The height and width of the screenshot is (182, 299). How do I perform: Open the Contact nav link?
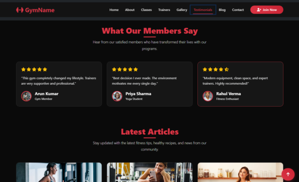(238, 10)
